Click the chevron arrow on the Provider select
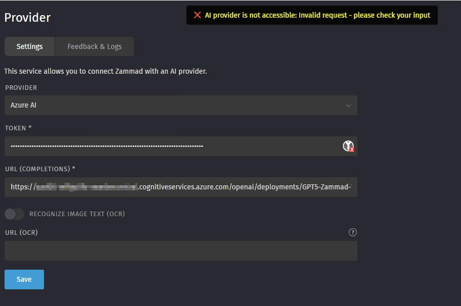This screenshot has width=461, height=306. [x=348, y=106]
